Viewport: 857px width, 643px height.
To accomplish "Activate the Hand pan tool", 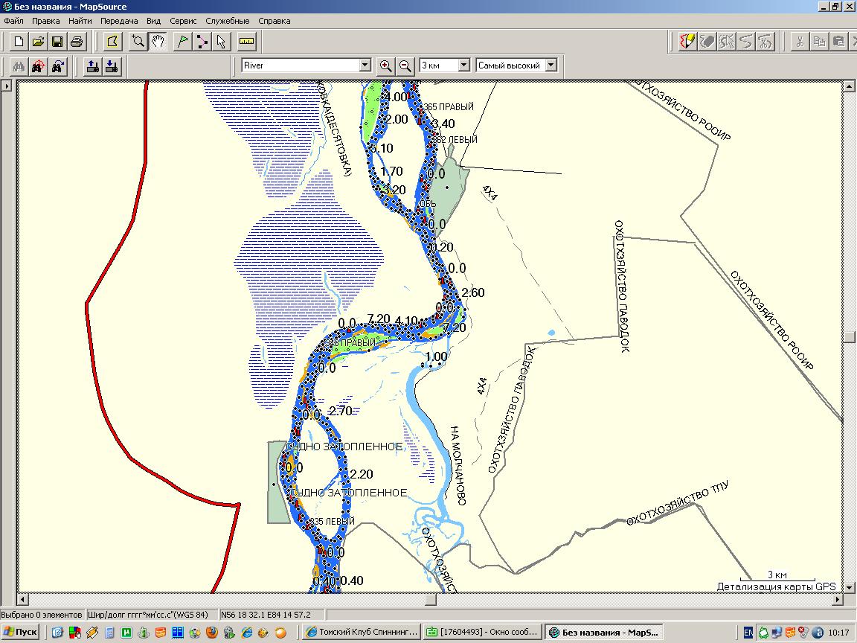I will pyautogui.click(x=158, y=41).
